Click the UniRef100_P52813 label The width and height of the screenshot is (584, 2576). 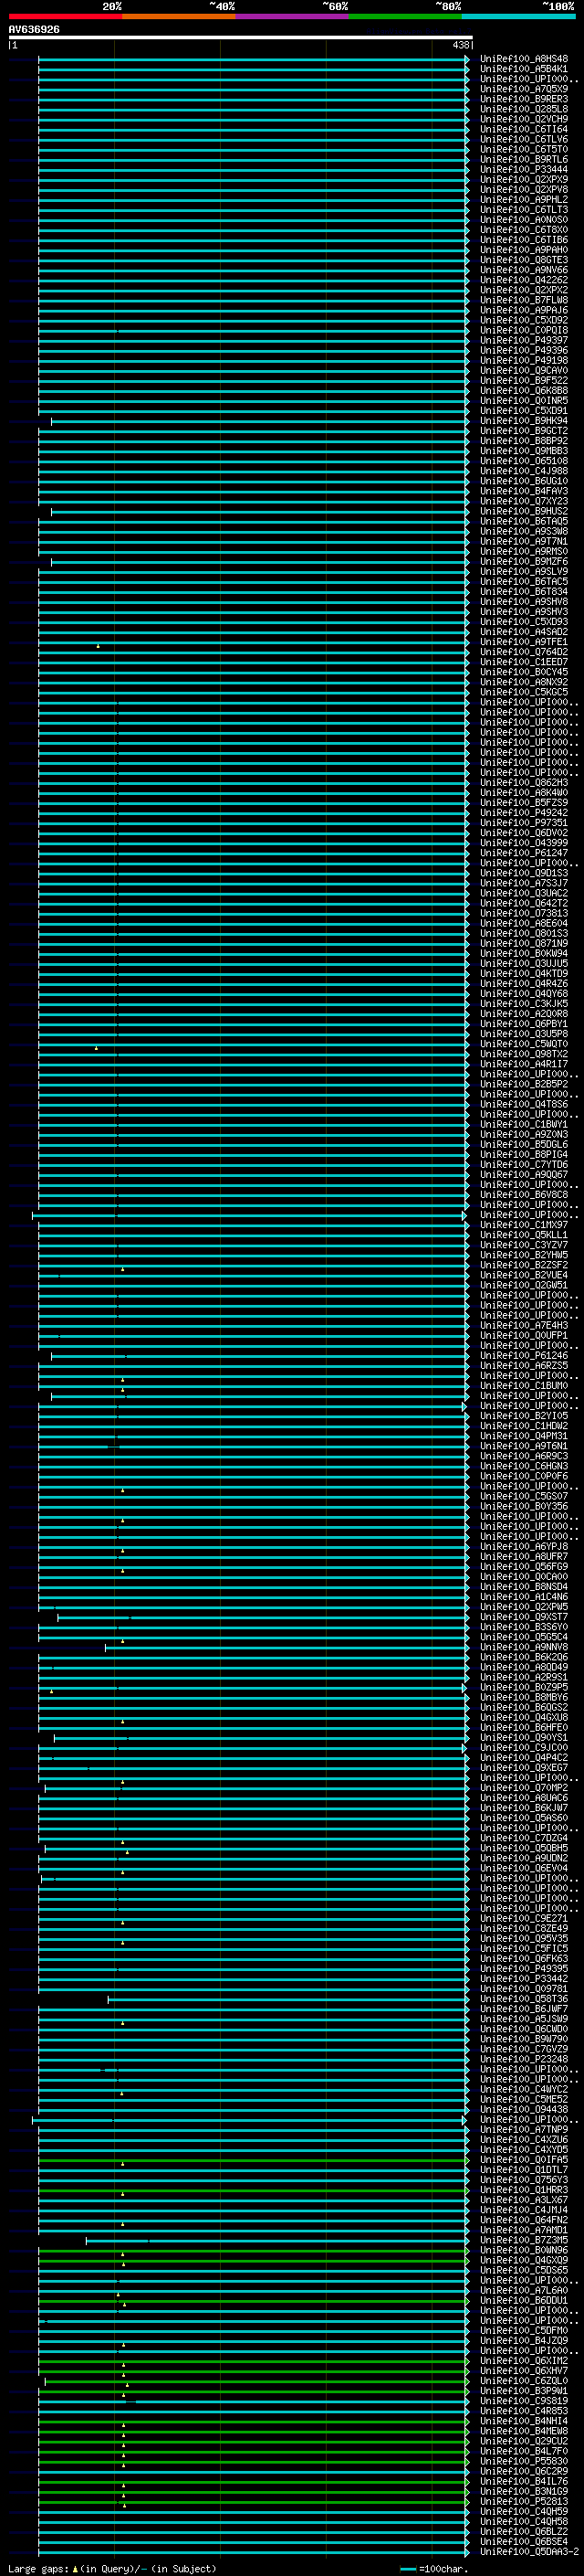524,2501
